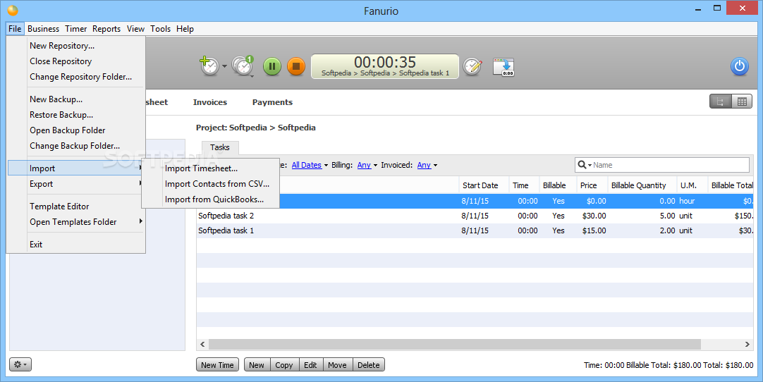Image resolution: width=763 pixels, height=382 pixels.
Task: Click the blue power button icon
Action: point(739,66)
